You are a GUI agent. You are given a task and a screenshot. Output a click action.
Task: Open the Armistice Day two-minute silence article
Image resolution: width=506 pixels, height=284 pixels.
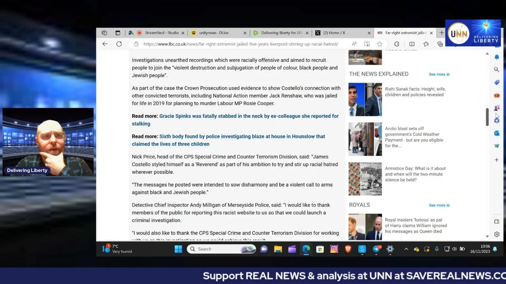coord(415,174)
